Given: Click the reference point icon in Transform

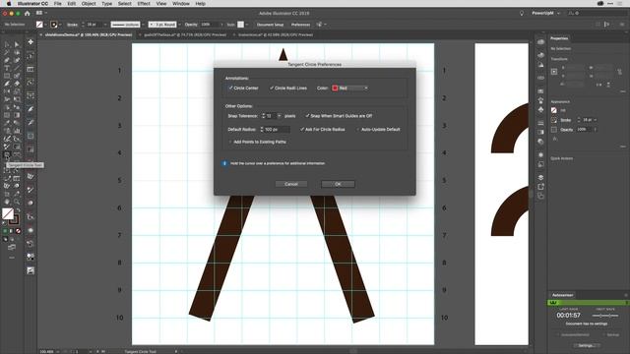Looking at the screenshot, I should pyautogui.click(x=554, y=72).
